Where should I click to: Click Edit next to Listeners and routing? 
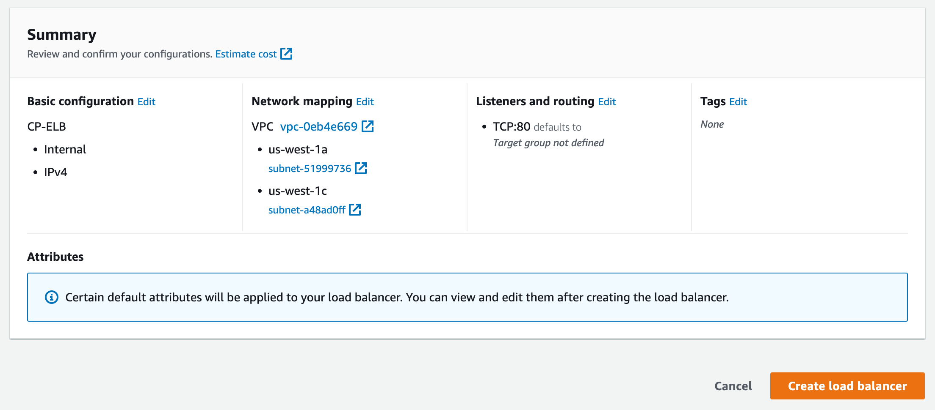tap(607, 101)
